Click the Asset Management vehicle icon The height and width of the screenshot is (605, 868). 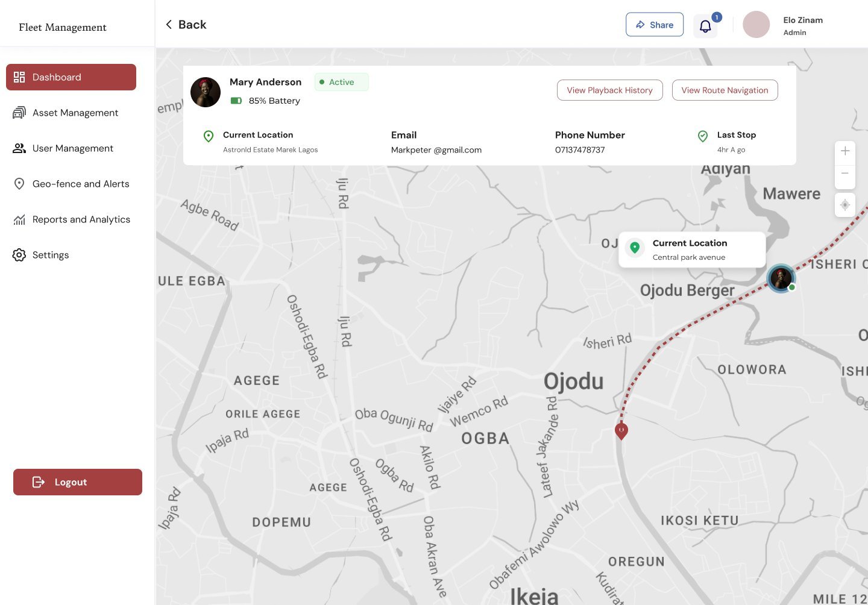point(19,113)
